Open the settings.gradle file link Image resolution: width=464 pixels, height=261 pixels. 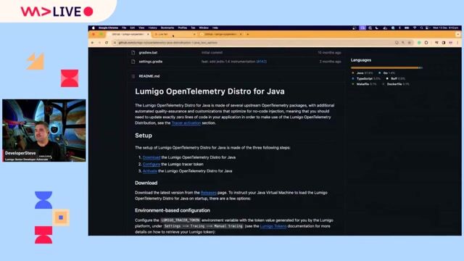click(151, 62)
